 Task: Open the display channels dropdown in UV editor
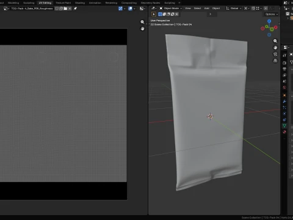click(142, 9)
